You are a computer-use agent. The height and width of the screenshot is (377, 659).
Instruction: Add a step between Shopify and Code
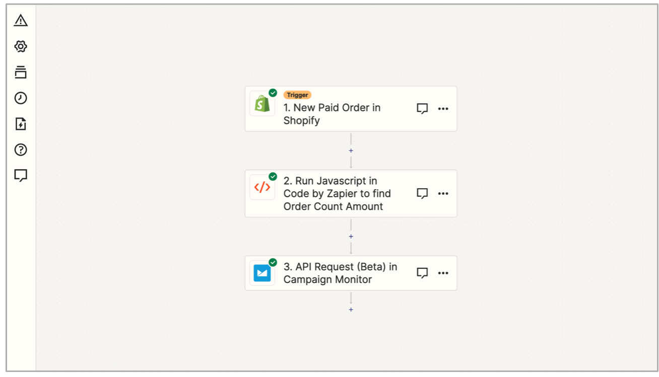tap(351, 150)
